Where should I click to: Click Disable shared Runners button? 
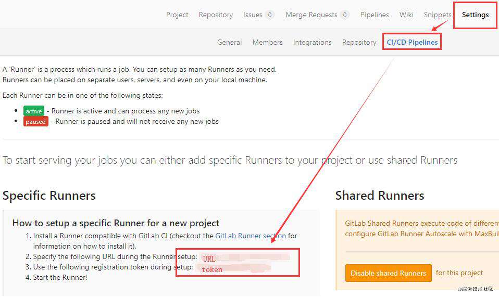[x=388, y=273]
